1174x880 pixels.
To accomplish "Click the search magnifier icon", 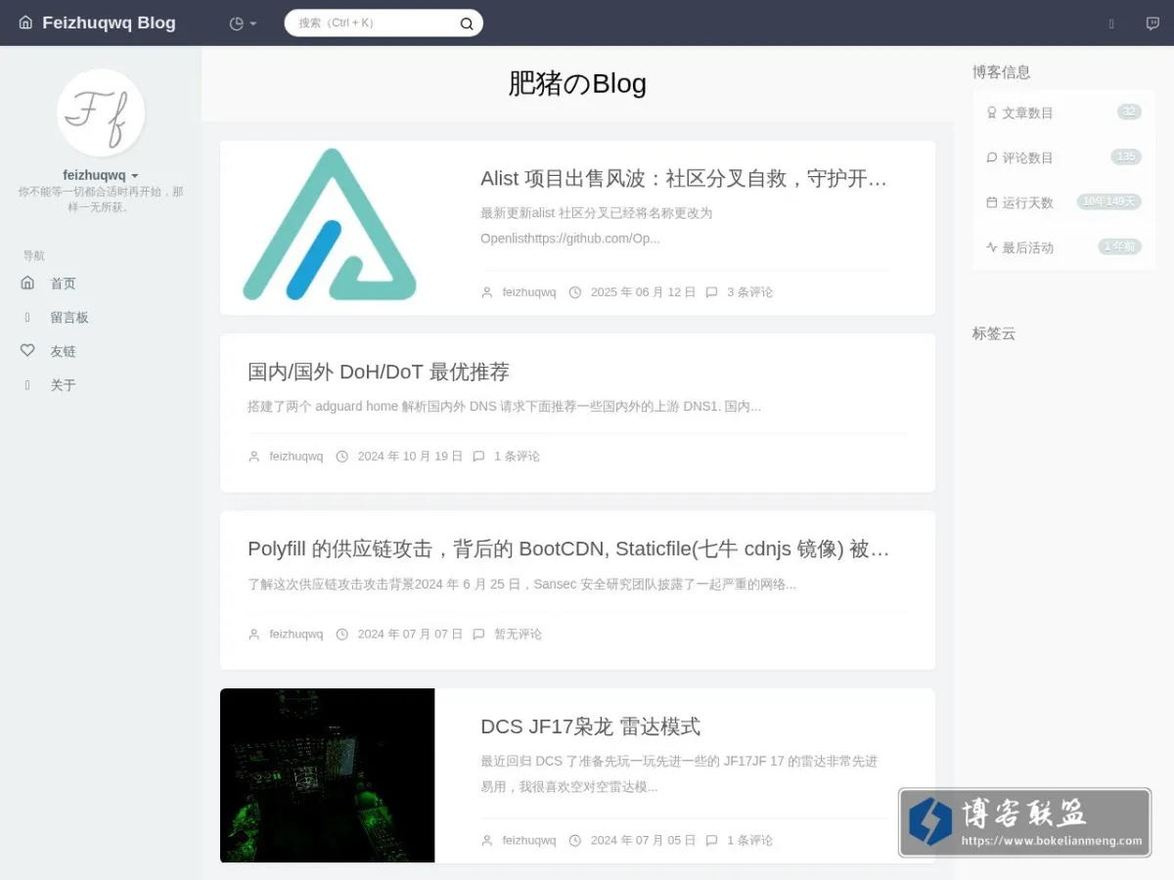I will [x=467, y=23].
